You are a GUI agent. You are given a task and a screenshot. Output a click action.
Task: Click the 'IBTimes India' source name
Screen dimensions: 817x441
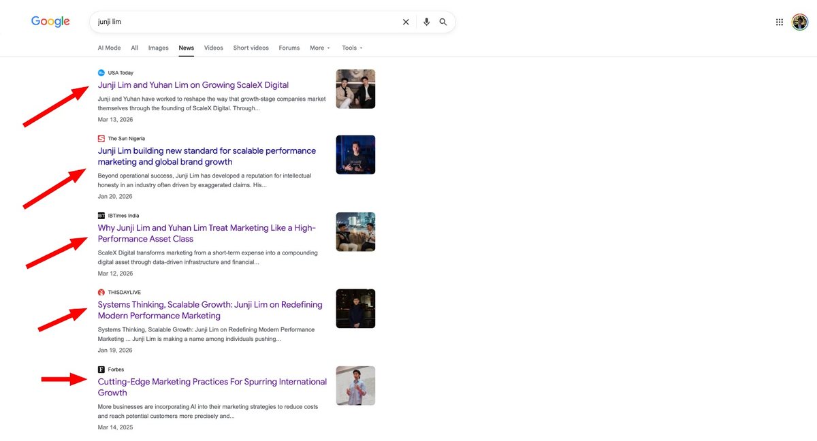(x=123, y=216)
